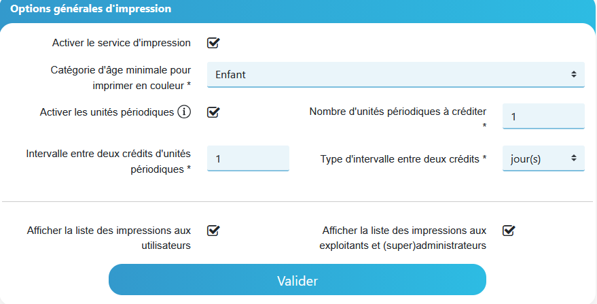Click the Activer les unités périodiques label text
The height and width of the screenshot is (304, 597).
tap(107, 112)
